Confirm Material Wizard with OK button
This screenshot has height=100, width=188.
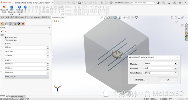pos(168,80)
